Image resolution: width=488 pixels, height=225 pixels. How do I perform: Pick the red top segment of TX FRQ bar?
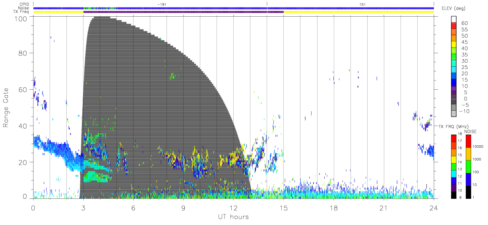click(x=454, y=138)
